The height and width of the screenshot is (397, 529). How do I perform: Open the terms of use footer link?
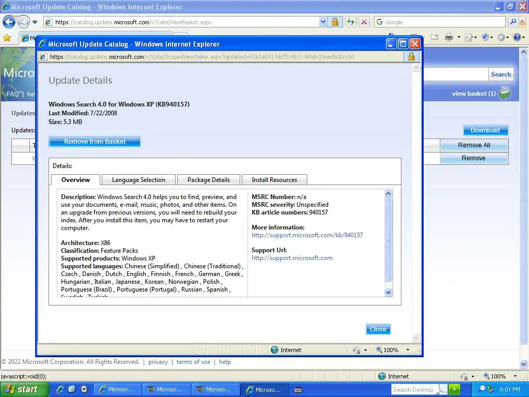click(193, 362)
